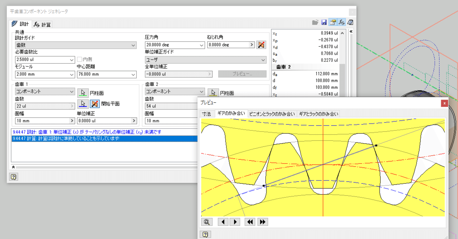
Task: Toggle the 内側 checkbox
Action: pos(80,59)
